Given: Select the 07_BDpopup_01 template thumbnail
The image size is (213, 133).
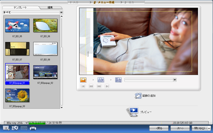Looking at the screenshot, I should click(17, 72).
